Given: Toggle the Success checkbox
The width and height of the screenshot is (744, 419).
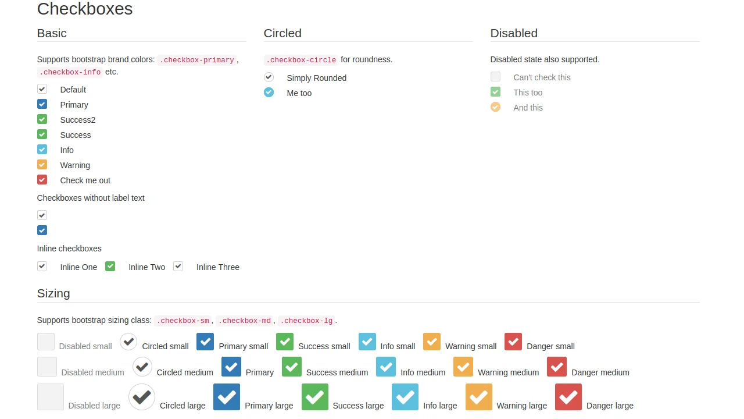Looking at the screenshot, I should (42, 134).
